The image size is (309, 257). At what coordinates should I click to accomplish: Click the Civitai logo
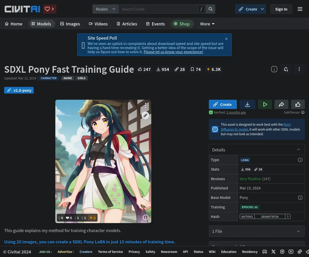point(22,9)
